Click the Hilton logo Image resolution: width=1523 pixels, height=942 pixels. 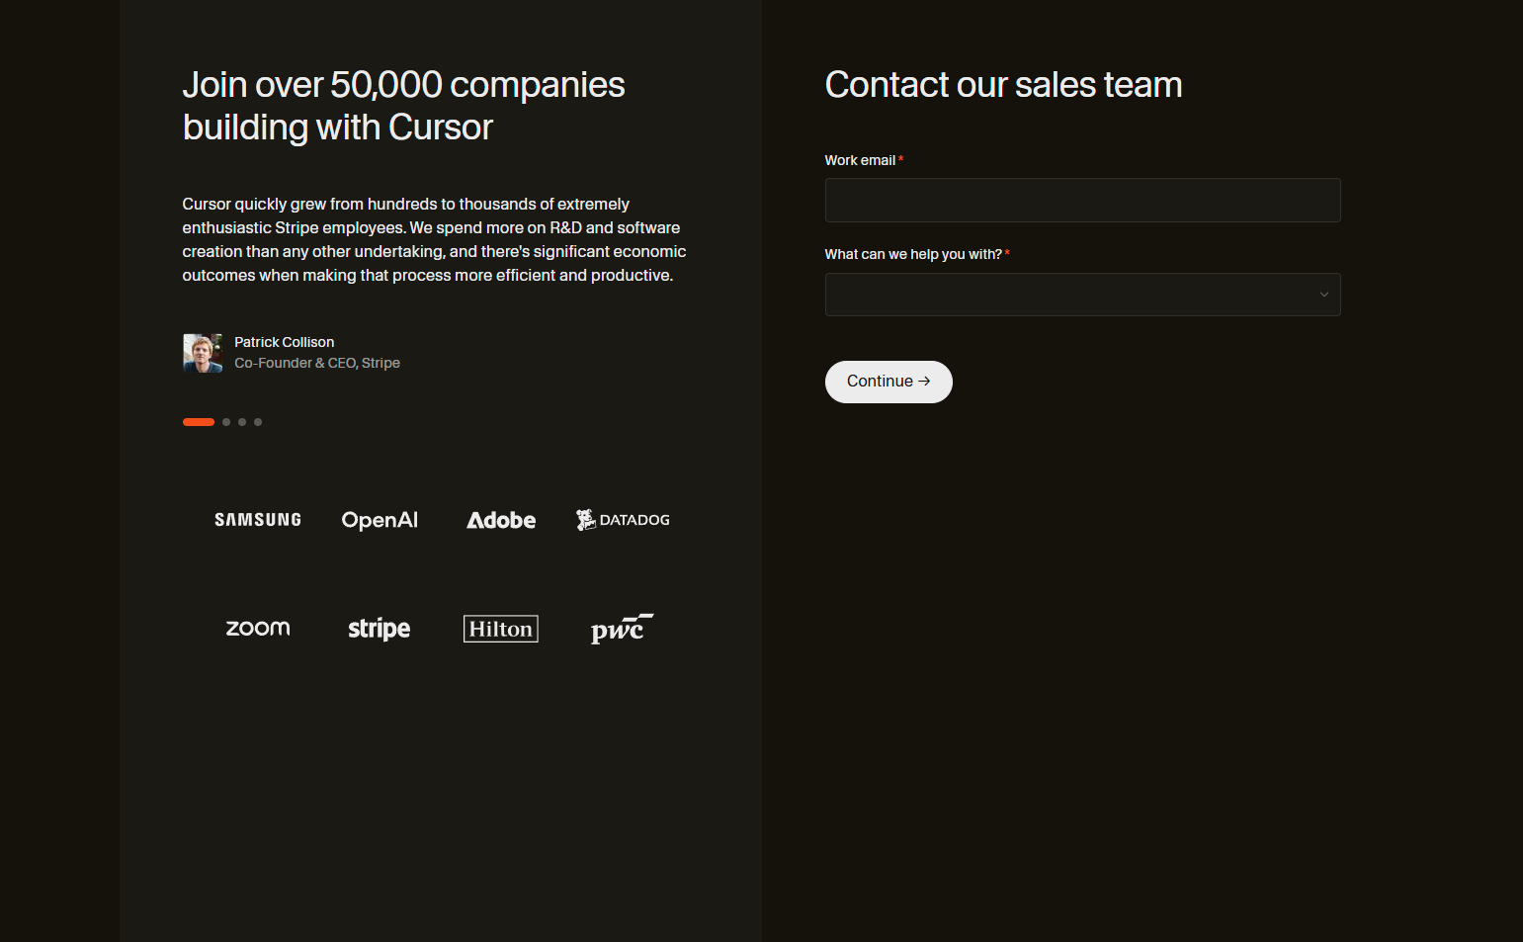click(501, 628)
